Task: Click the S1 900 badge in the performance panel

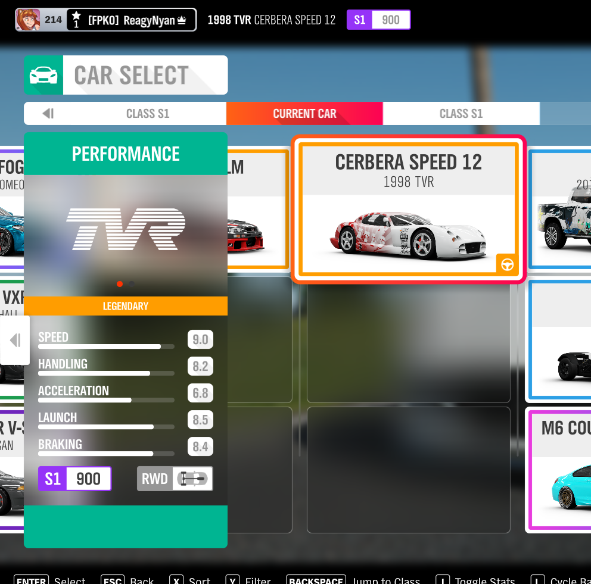Action: tap(74, 479)
